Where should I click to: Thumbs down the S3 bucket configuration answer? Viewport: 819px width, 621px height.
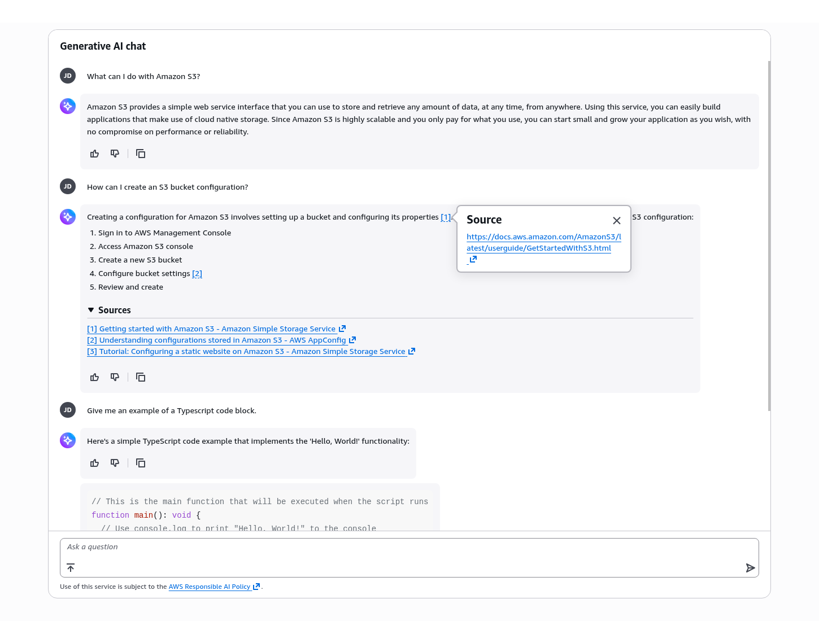point(115,377)
